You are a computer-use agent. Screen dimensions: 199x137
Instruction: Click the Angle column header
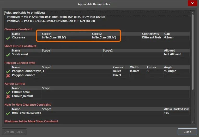point(168,67)
